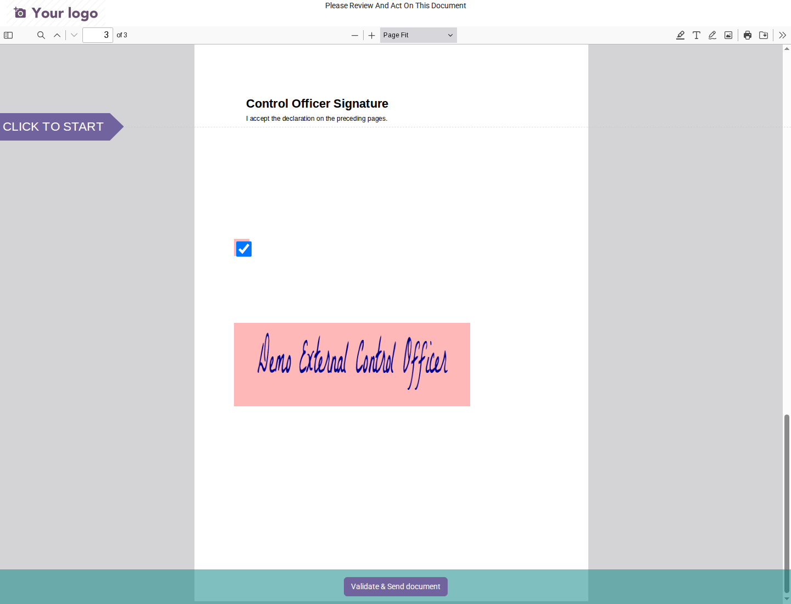Download the document file

coord(764,35)
